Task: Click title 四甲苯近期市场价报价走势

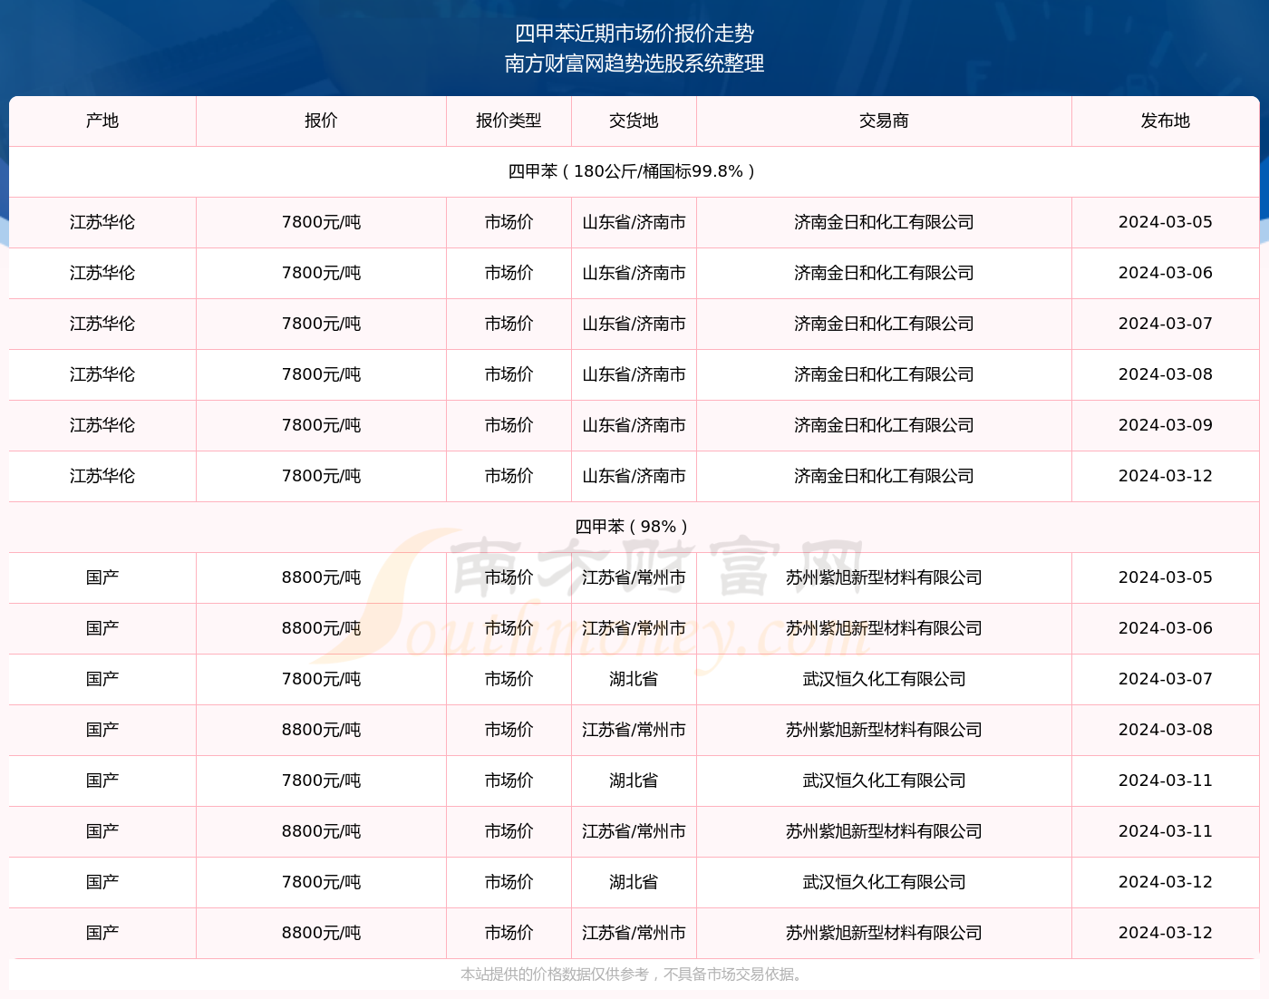Action: click(634, 34)
